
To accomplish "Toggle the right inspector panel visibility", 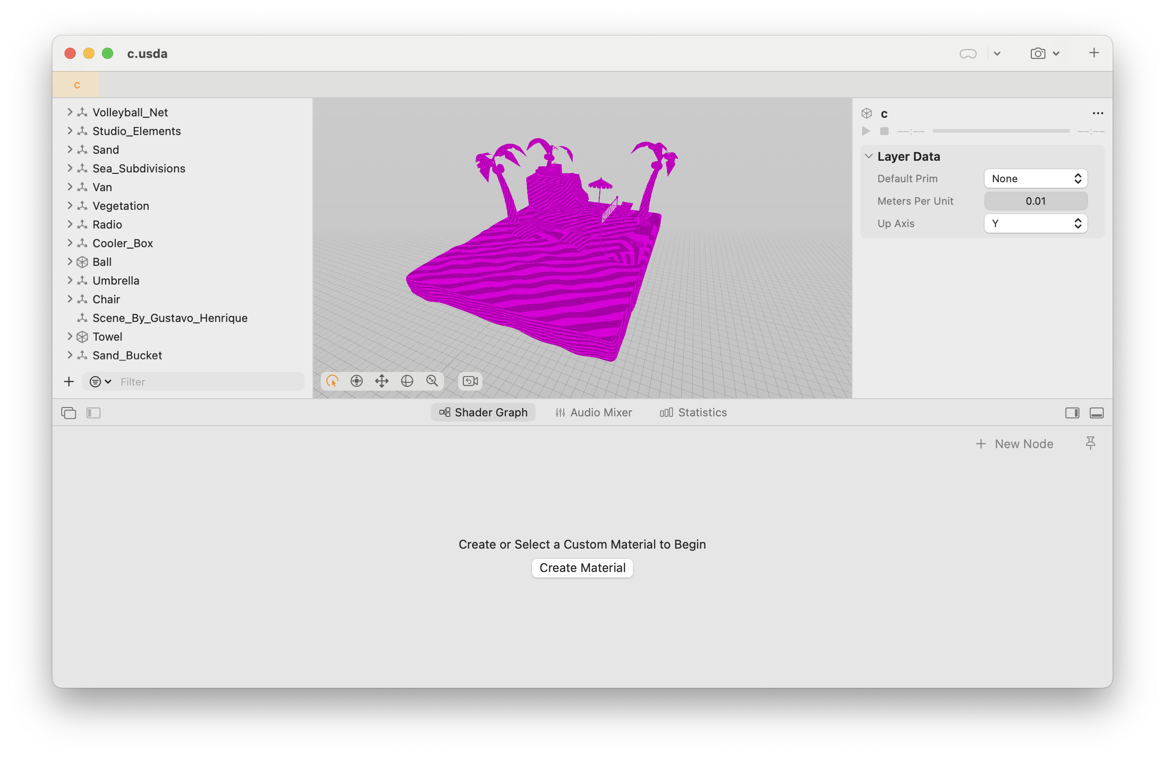I will click(1072, 413).
